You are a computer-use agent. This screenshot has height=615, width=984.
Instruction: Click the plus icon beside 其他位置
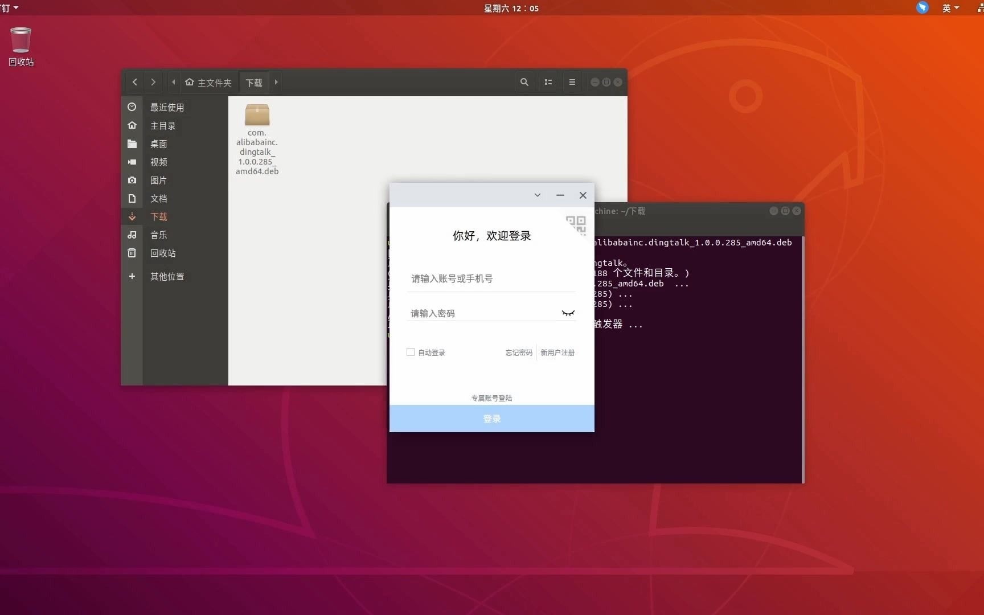(132, 276)
